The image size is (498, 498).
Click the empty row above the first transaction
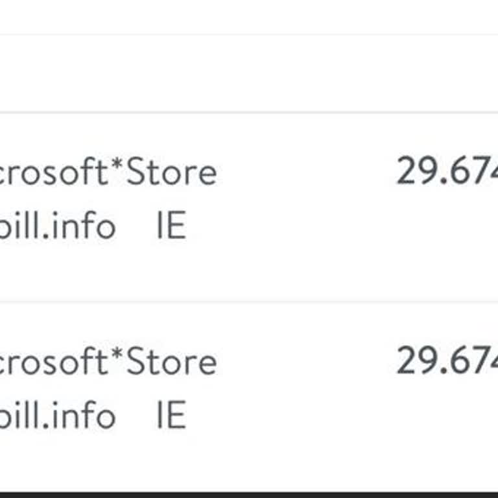click(x=249, y=73)
